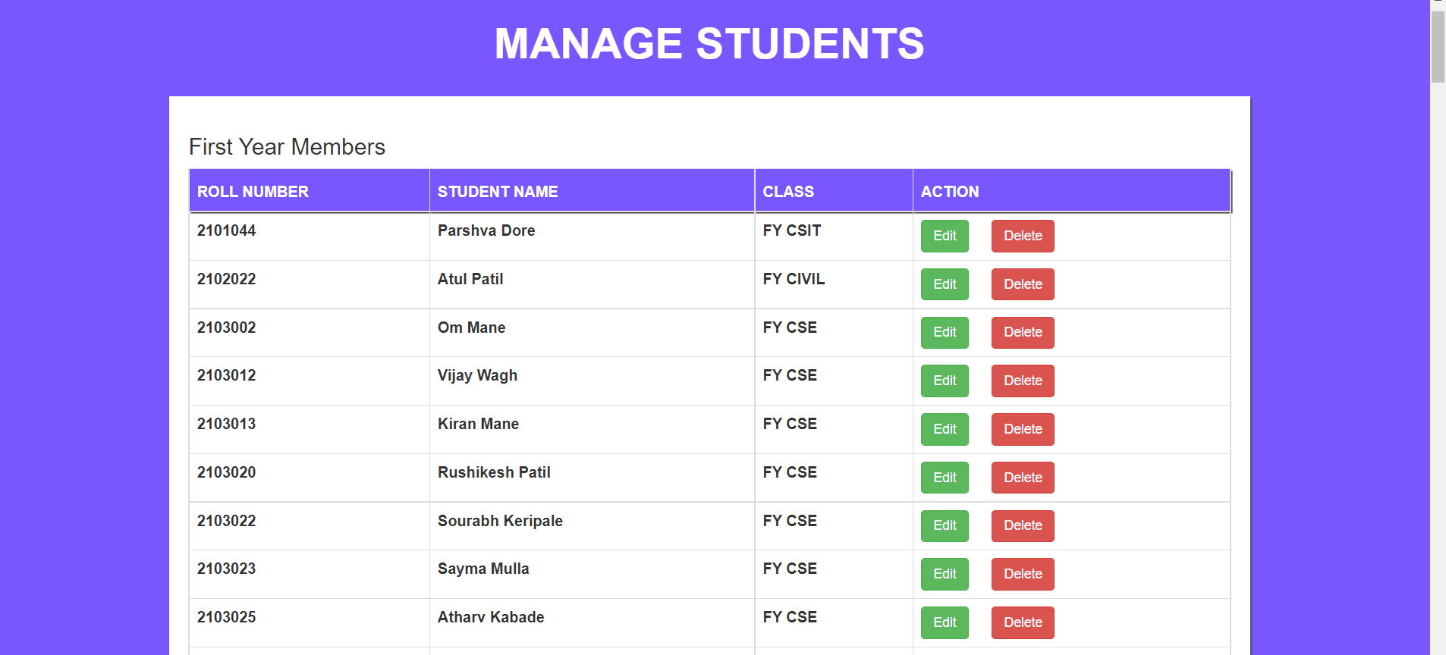Click Edit for Kiran Mane

click(x=944, y=429)
